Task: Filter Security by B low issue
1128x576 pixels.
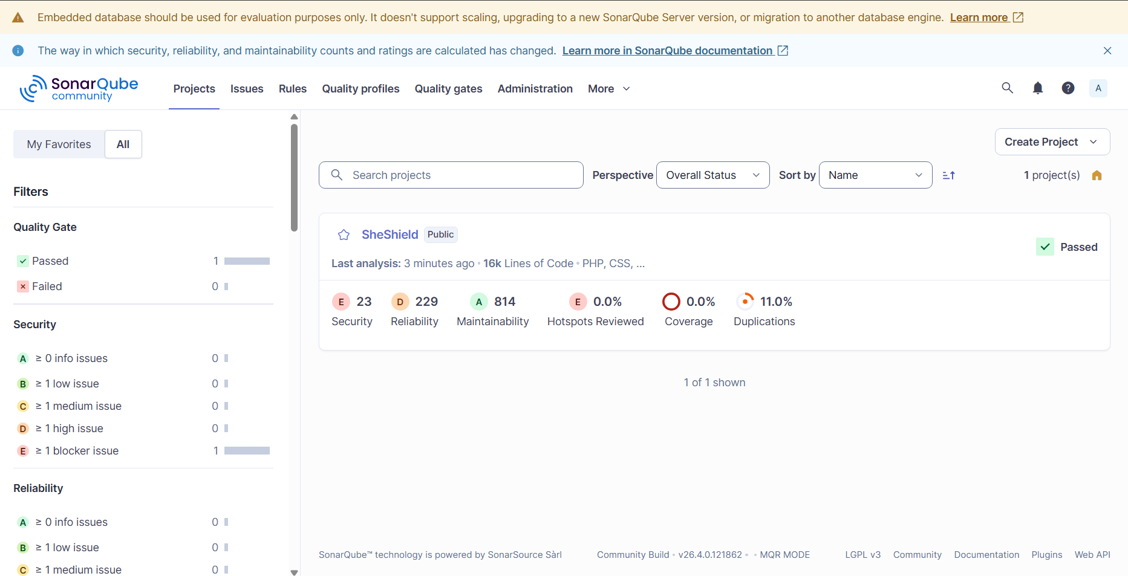Action: (143, 384)
